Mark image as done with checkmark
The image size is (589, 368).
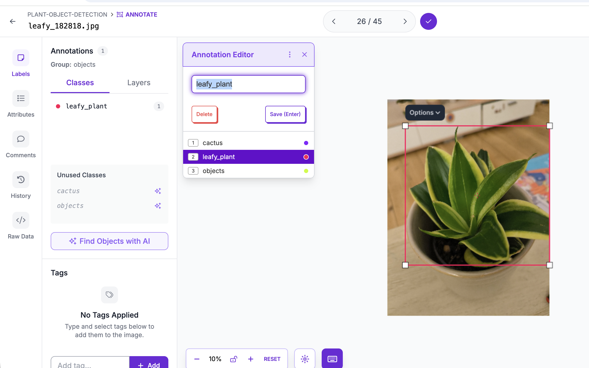pyautogui.click(x=428, y=21)
